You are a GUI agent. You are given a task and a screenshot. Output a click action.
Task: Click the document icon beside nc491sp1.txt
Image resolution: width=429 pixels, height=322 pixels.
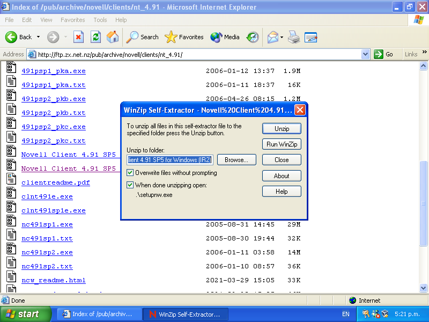[x=11, y=235]
